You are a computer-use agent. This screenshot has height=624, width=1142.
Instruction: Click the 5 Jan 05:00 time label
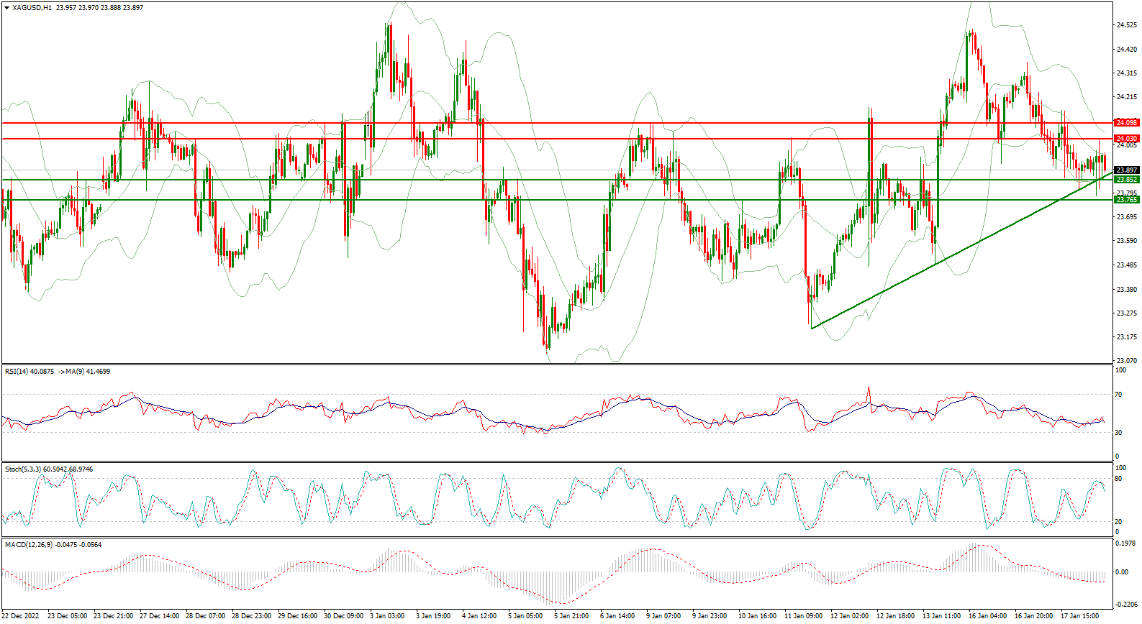tap(525, 616)
